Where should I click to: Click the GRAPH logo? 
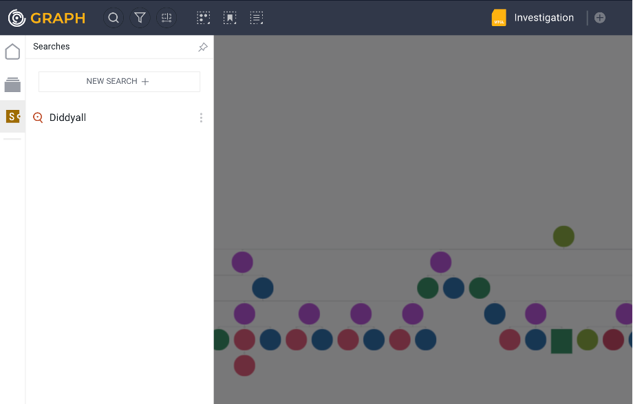pyautogui.click(x=47, y=18)
